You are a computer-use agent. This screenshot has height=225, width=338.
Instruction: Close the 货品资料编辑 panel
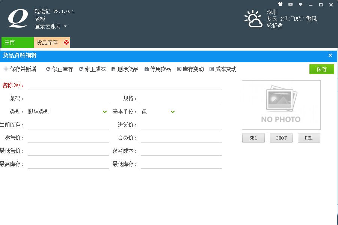[x=330, y=55]
